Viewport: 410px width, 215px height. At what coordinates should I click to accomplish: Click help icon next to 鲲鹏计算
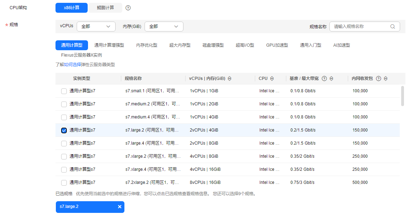click(128, 8)
